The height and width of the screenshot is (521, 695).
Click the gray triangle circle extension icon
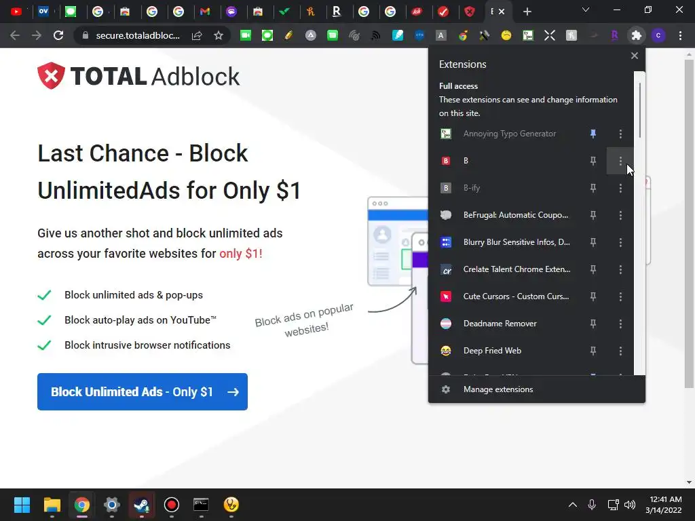tap(311, 35)
